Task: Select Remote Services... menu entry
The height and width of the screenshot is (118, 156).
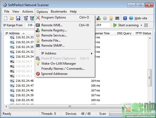Action: click(x=65, y=35)
